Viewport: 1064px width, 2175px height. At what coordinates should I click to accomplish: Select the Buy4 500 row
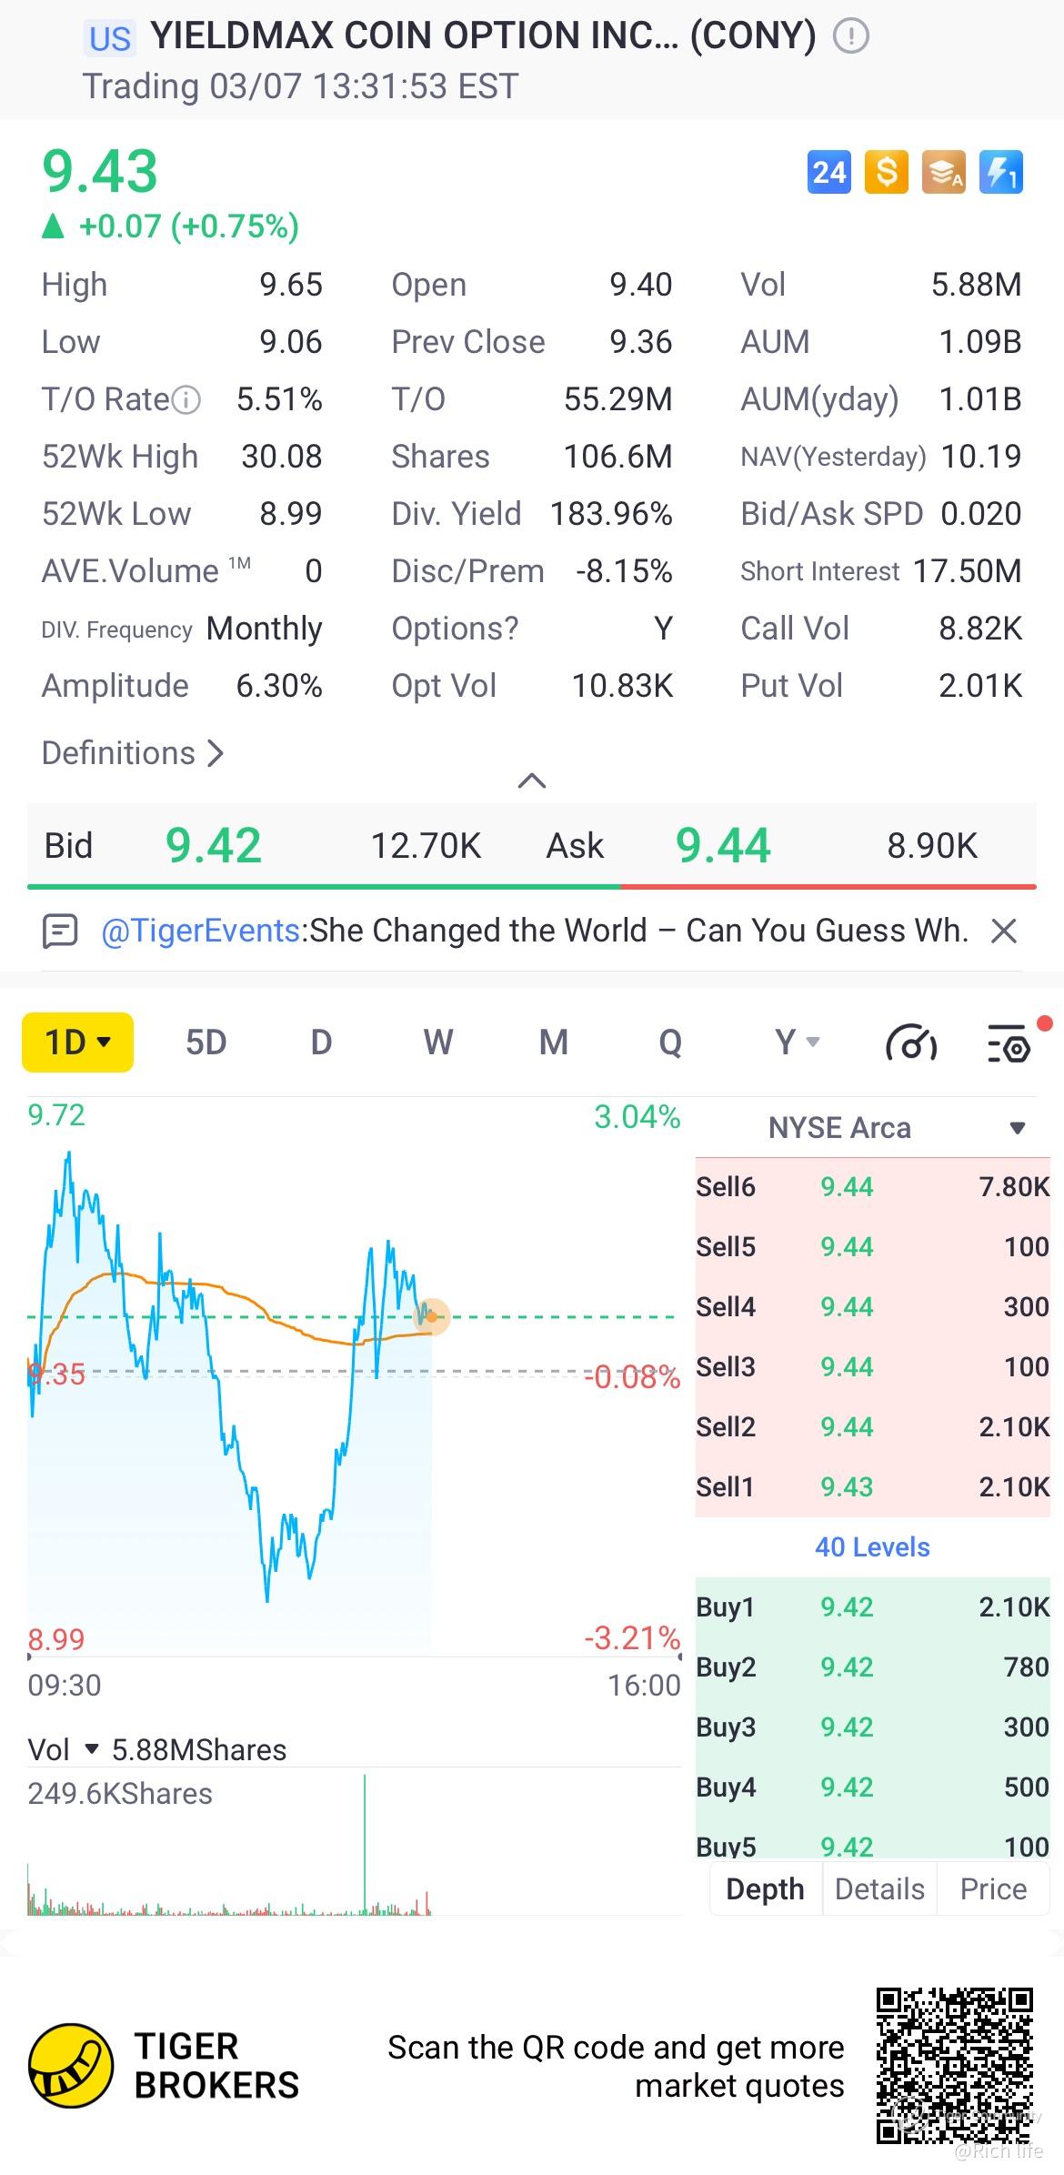(872, 1787)
